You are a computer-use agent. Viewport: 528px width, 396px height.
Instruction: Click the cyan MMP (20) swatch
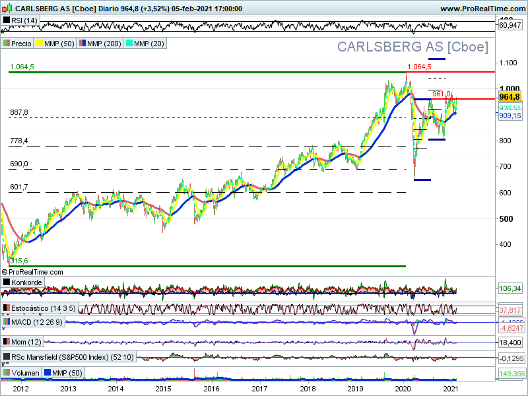pyautogui.click(x=129, y=44)
